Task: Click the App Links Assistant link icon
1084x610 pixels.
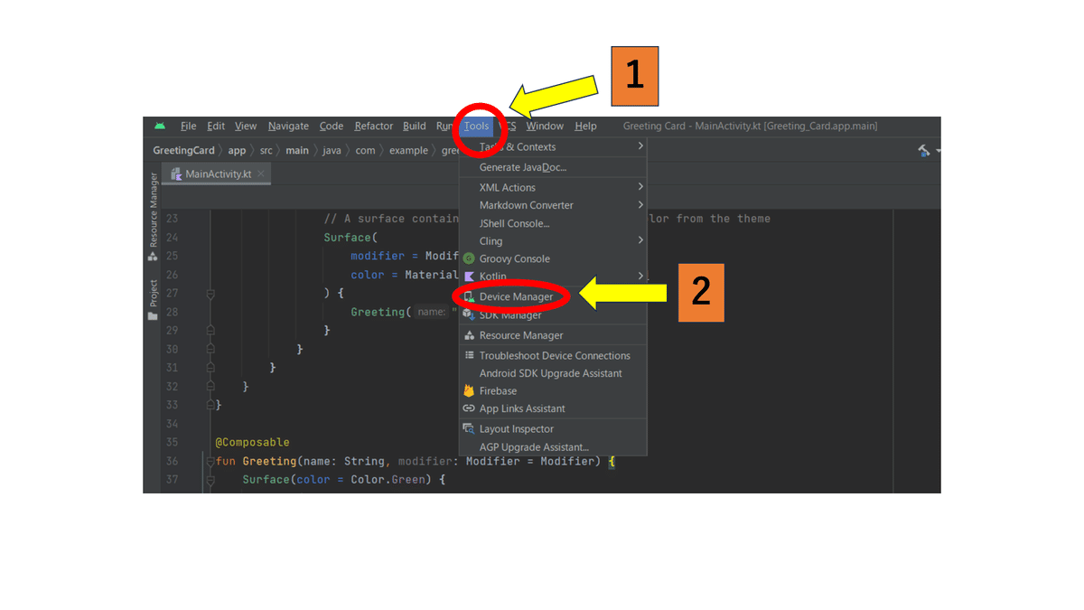Action: click(x=469, y=408)
